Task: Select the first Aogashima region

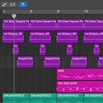Action: [x=25, y=62]
